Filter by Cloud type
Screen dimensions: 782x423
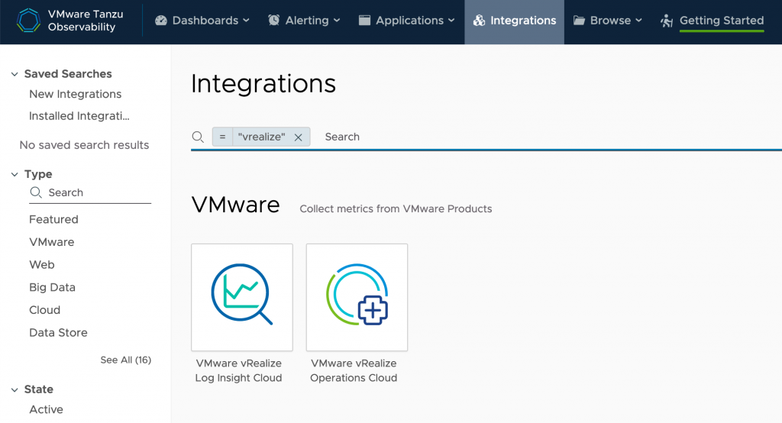[x=45, y=310]
